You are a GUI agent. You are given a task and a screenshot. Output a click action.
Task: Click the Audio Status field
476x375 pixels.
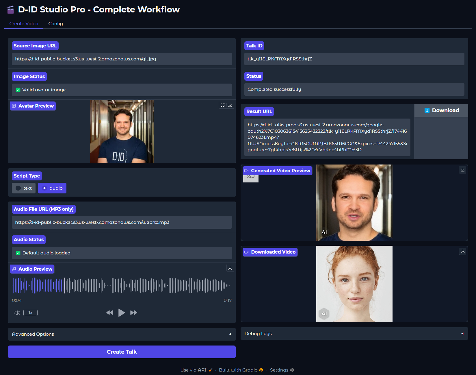tap(122, 253)
